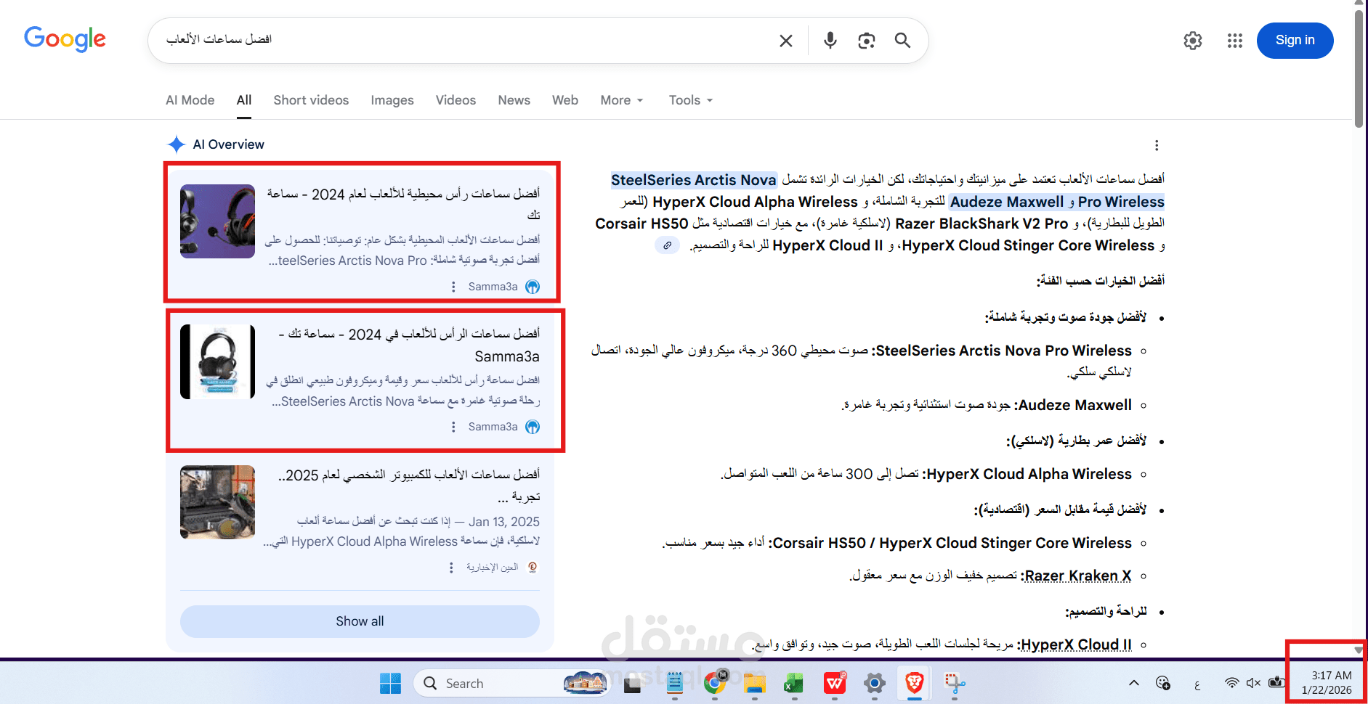Switch to Brave browser on taskbar
Viewport: 1368px width, 704px height.
tap(915, 683)
